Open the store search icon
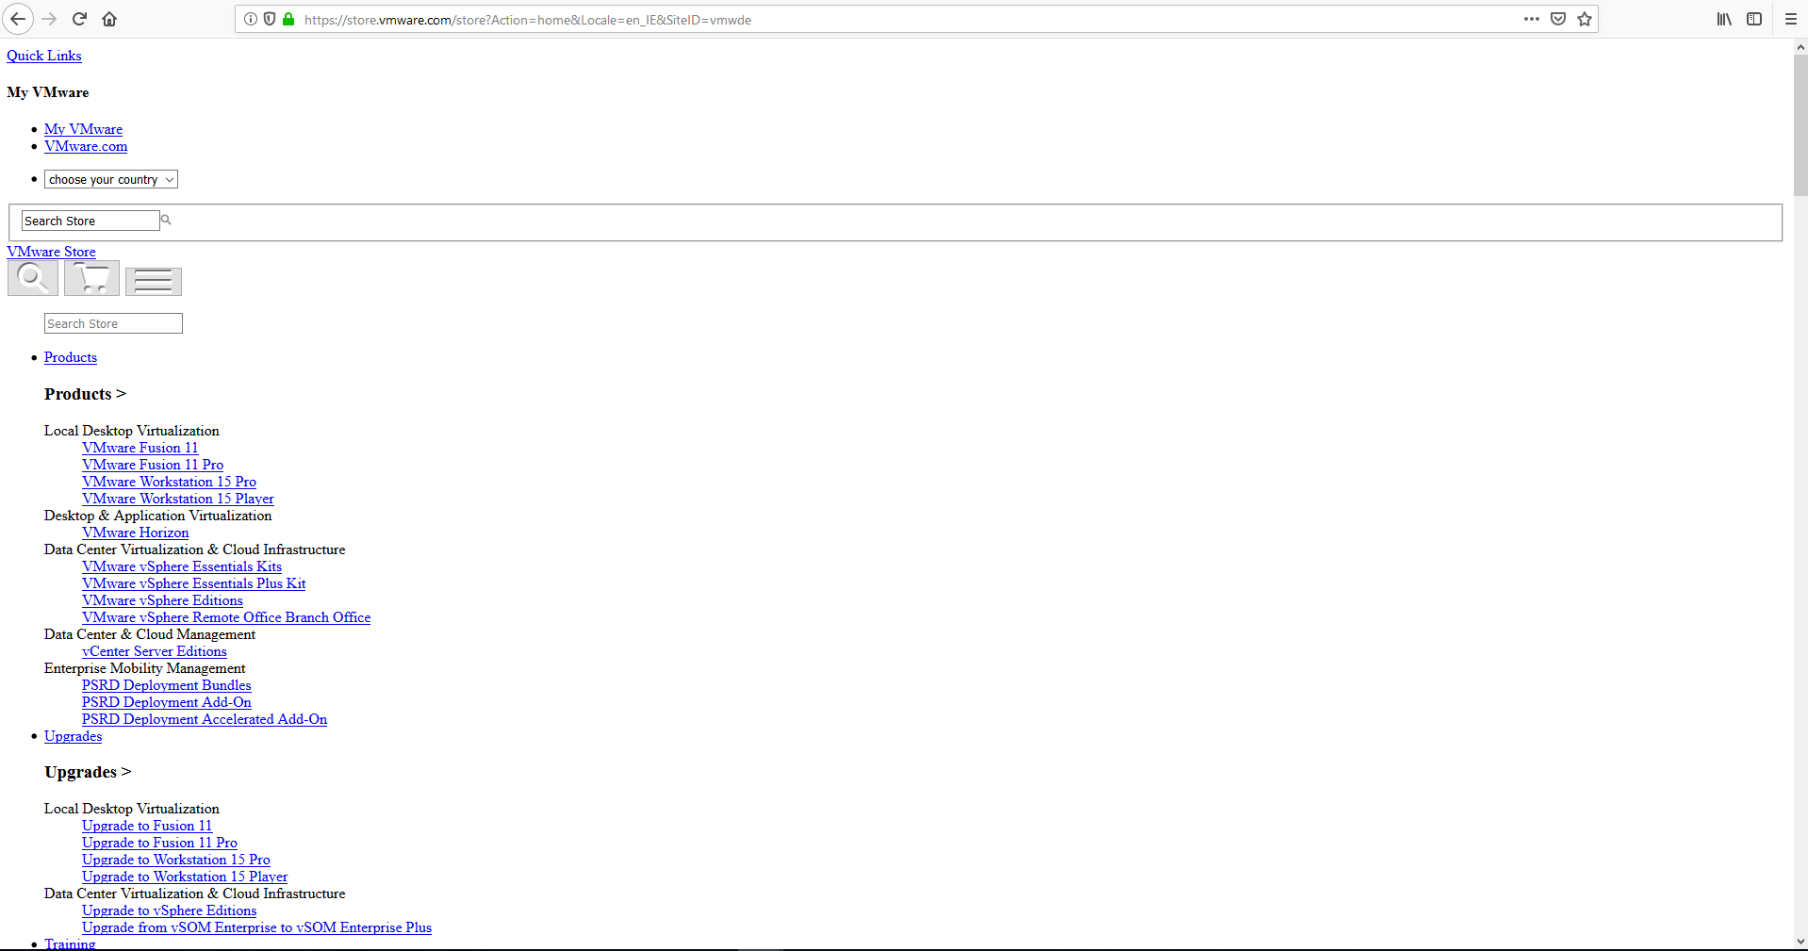This screenshot has width=1808, height=951. pyautogui.click(x=32, y=277)
